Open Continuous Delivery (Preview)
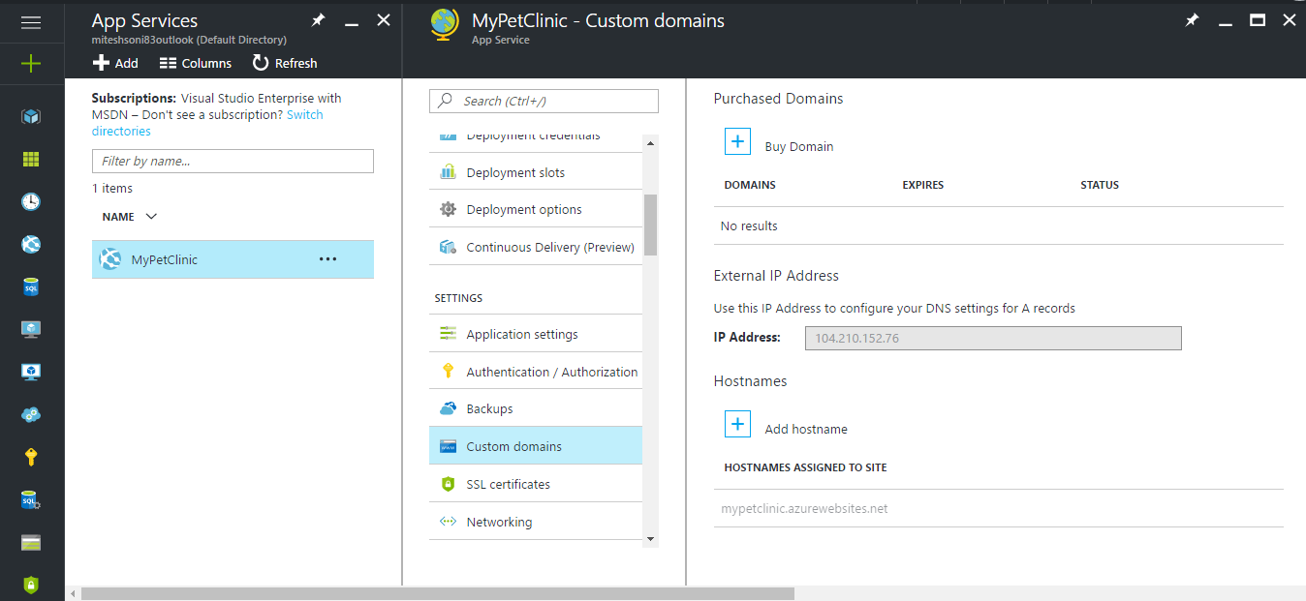Viewport: 1306px width, 601px height. coord(536,247)
